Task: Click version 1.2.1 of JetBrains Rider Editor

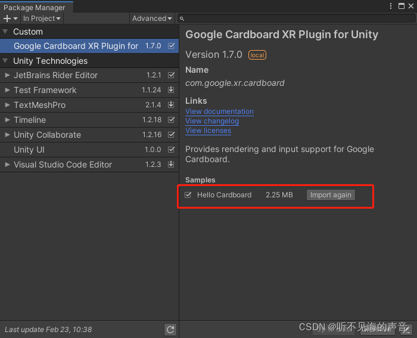Action: [154, 75]
